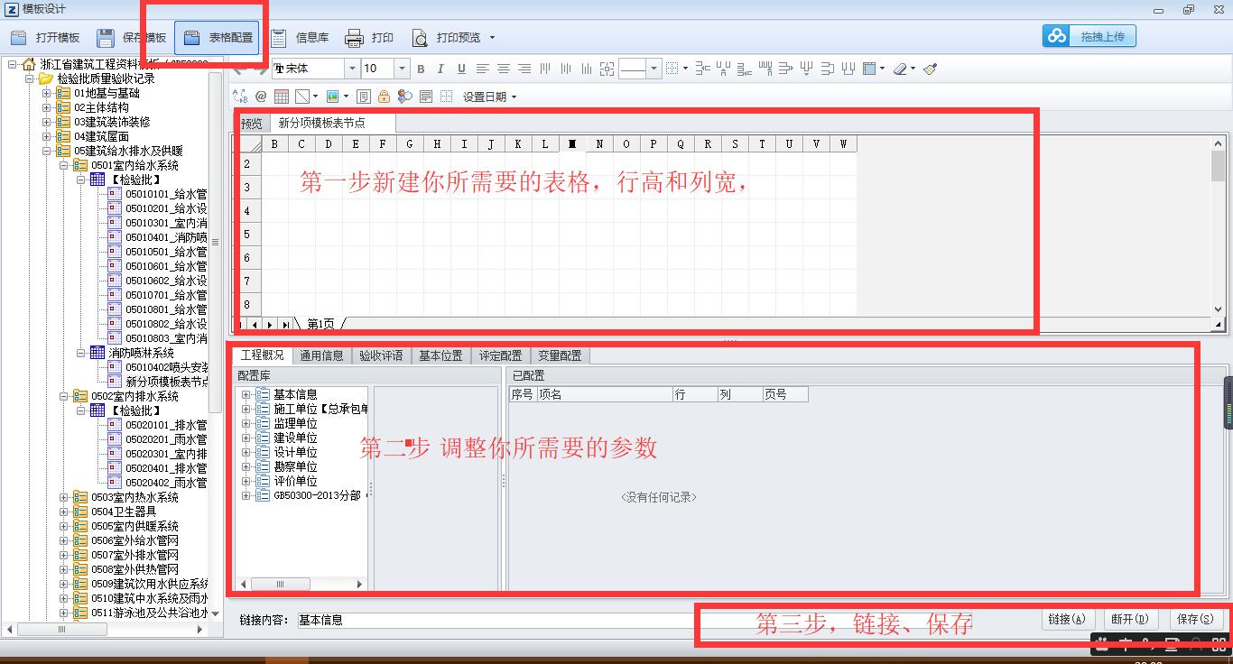Click the merge cells icon
Image resolution: width=1233 pixels, height=664 pixels.
tap(607, 69)
